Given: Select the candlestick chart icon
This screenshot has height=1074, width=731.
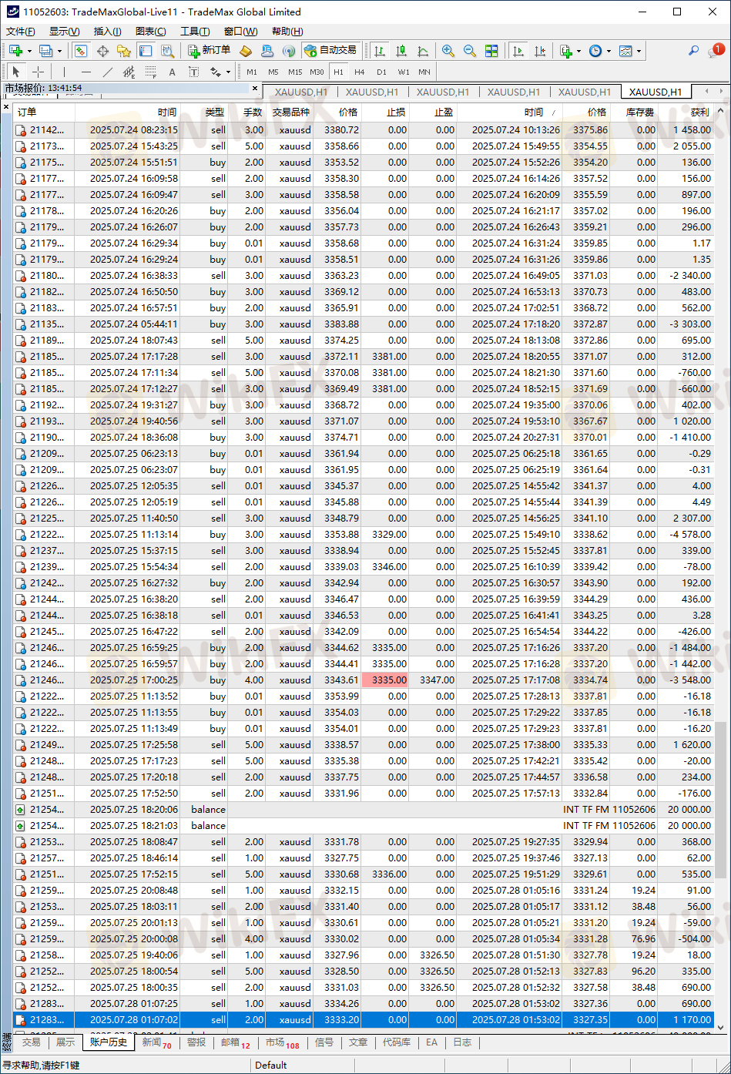Looking at the screenshot, I should point(401,51).
